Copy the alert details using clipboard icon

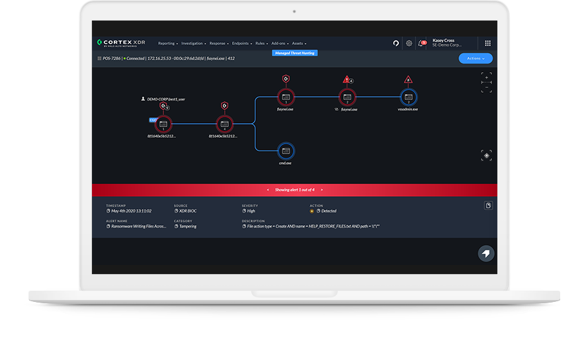point(488,206)
